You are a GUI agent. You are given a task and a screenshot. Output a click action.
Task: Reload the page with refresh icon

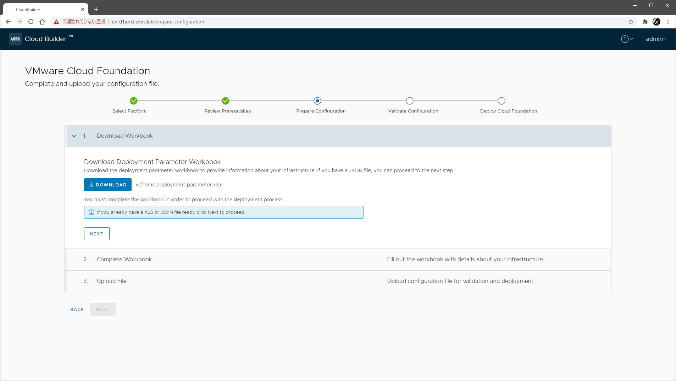click(x=31, y=22)
